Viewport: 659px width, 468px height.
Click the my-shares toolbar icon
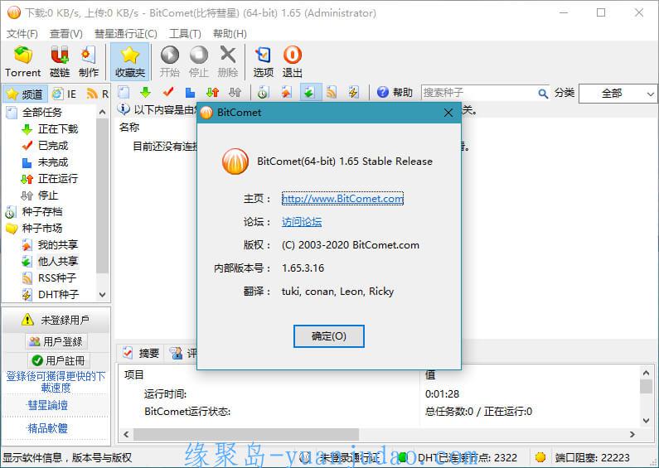[x=286, y=92]
